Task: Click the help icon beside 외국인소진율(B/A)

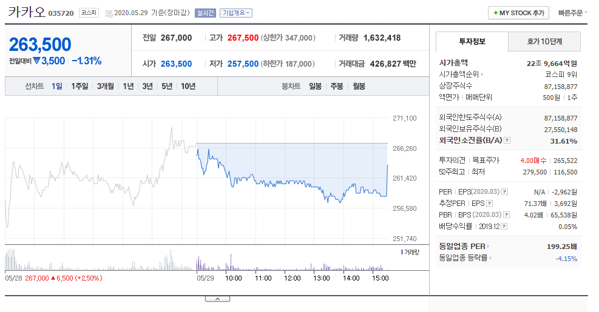Action: tap(507, 141)
